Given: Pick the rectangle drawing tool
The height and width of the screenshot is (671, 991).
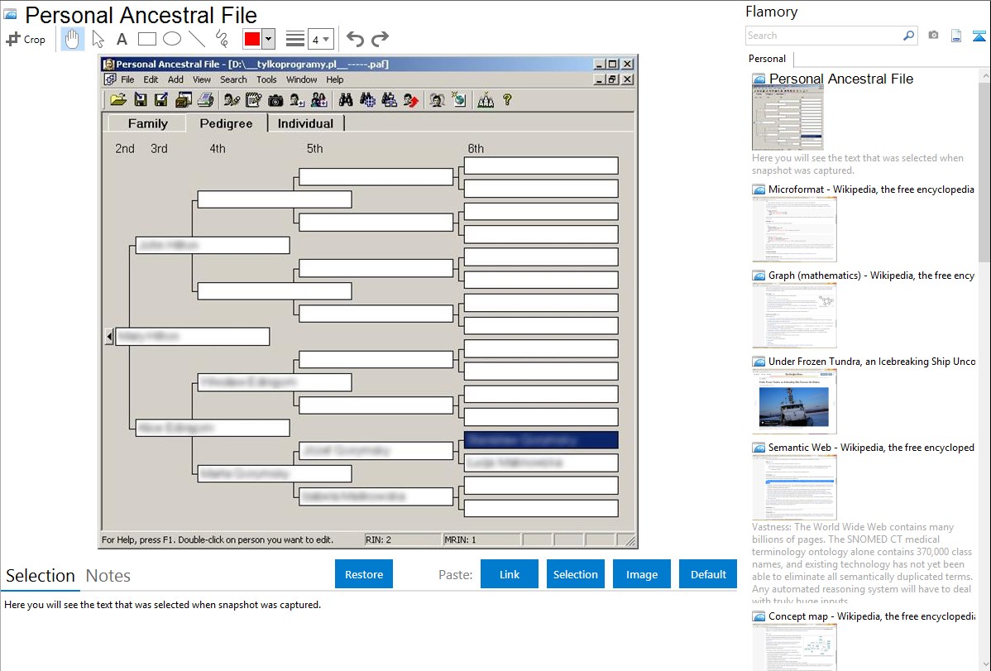Looking at the screenshot, I should (146, 39).
